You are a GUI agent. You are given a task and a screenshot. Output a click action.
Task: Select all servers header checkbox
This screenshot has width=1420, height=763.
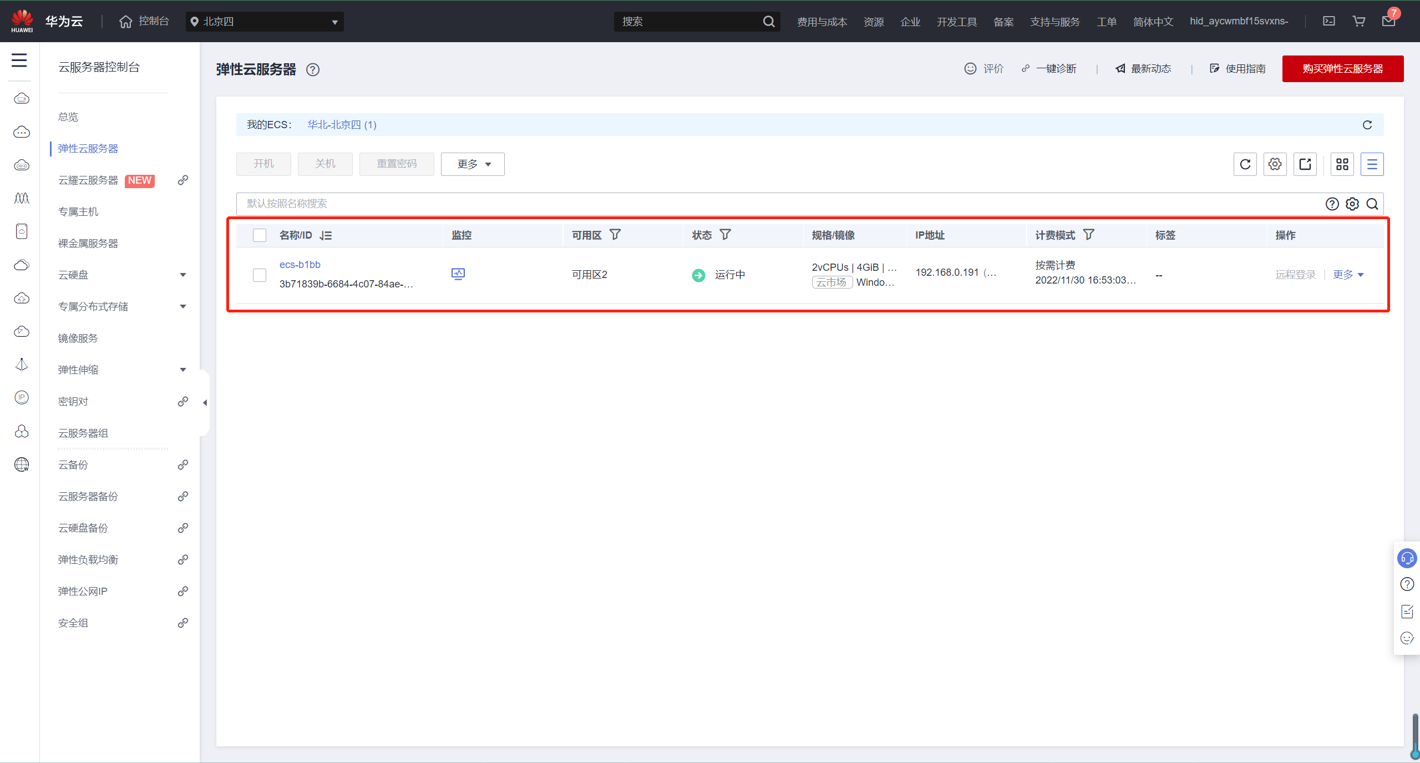click(260, 235)
